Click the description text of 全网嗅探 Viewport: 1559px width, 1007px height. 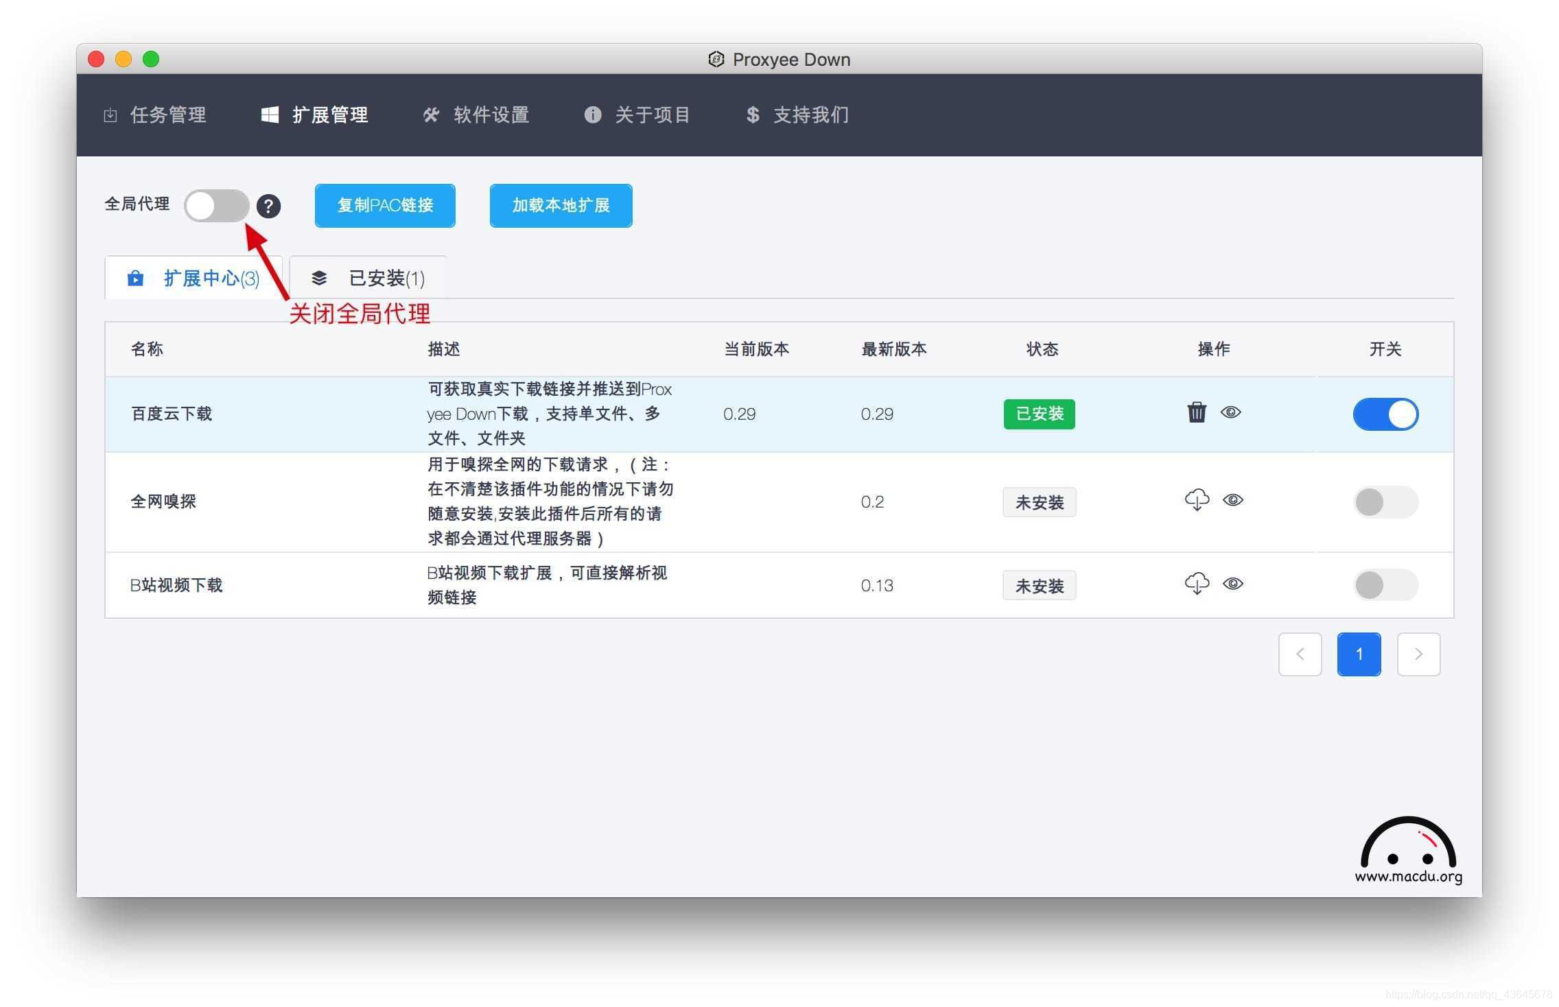550,501
